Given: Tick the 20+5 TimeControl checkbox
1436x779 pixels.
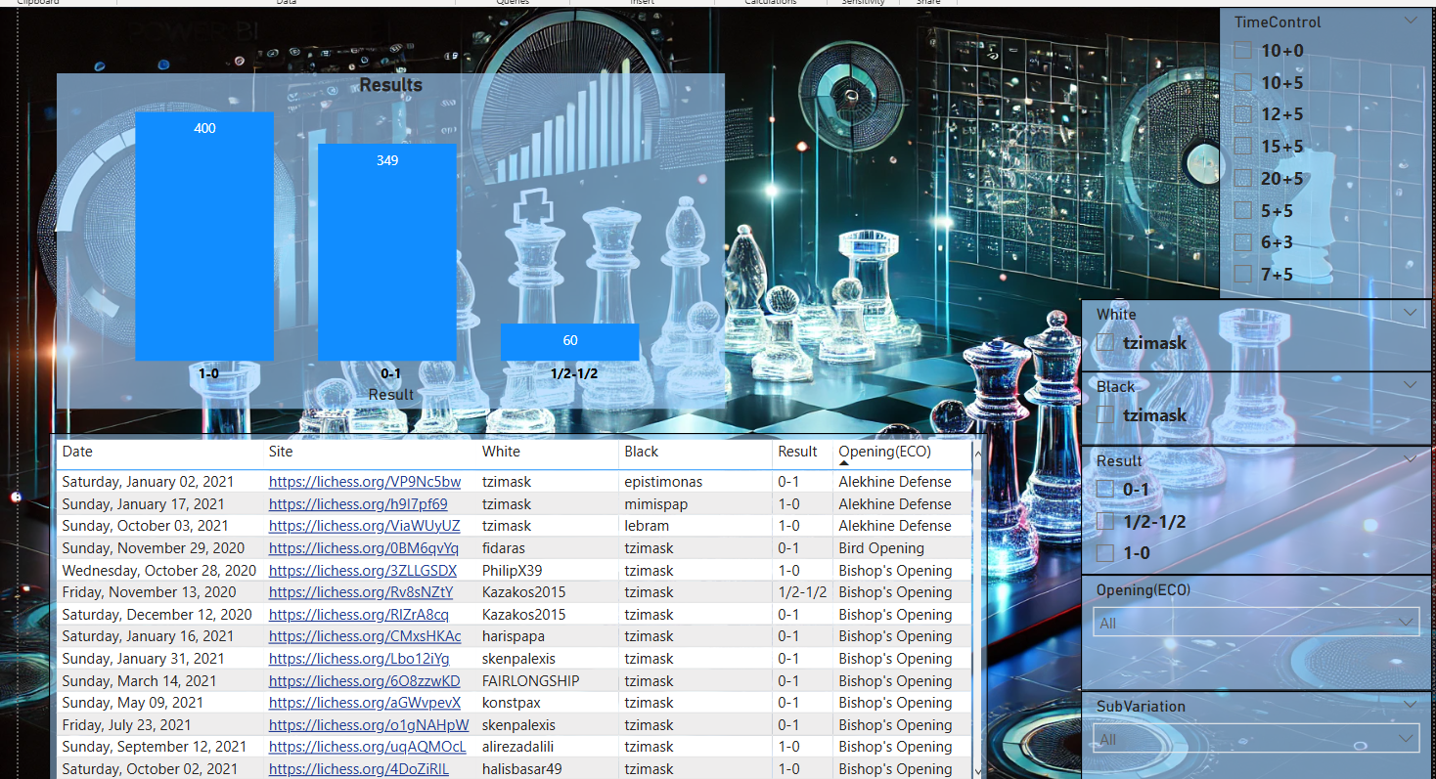Looking at the screenshot, I should pos(1242,179).
